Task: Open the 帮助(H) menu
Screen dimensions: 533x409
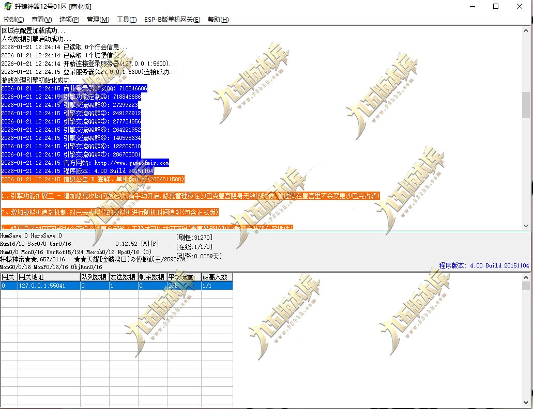Action: click(x=218, y=20)
